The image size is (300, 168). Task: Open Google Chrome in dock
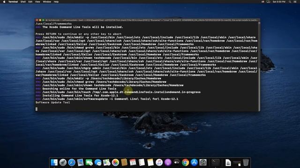pos(186,162)
